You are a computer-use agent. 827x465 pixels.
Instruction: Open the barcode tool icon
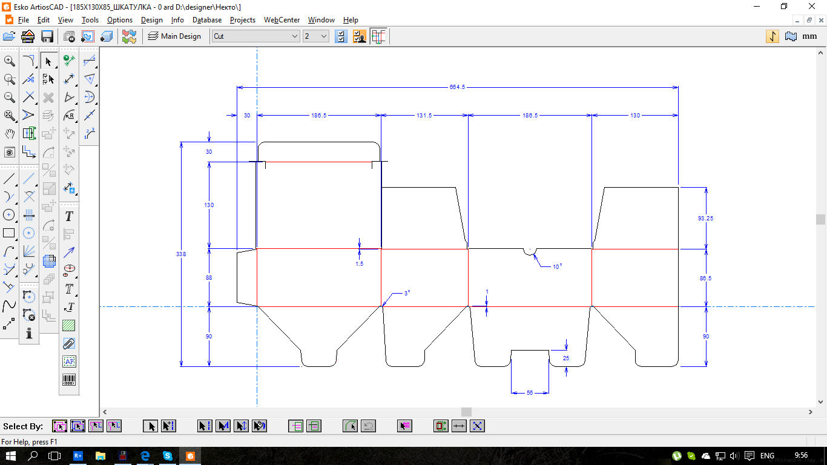click(x=69, y=380)
